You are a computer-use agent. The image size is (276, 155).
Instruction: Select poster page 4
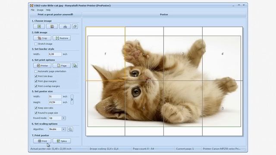click(223, 54)
